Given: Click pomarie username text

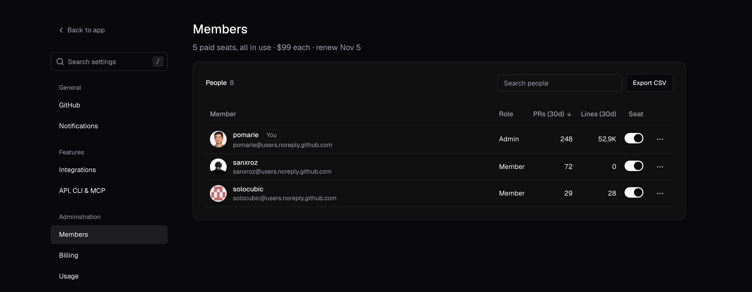Looking at the screenshot, I should click(x=245, y=135).
